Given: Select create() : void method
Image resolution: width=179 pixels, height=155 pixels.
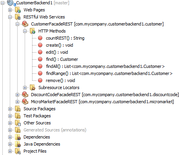Looking at the screenshot, I should (x=60, y=45).
